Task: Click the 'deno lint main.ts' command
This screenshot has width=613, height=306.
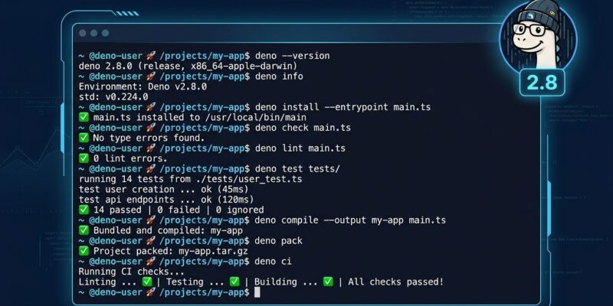Action: [300, 148]
